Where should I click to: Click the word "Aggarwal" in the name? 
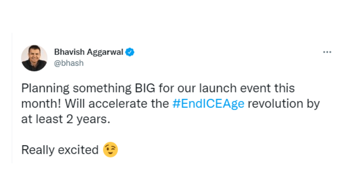105,52
